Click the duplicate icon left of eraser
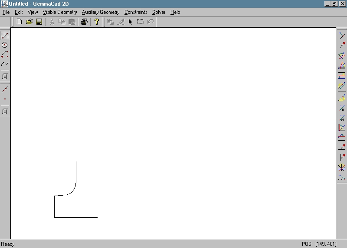The image size is (347, 248). 110,22
